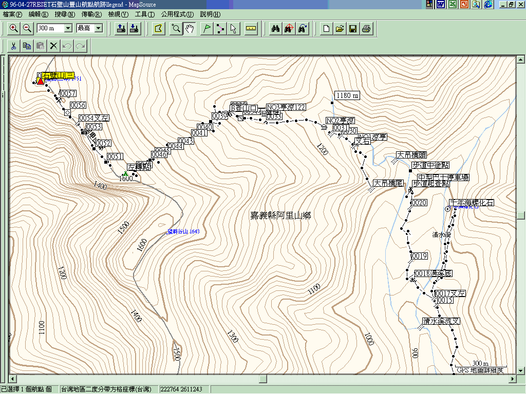Open the 工具(T) menu

tap(145, 14)
